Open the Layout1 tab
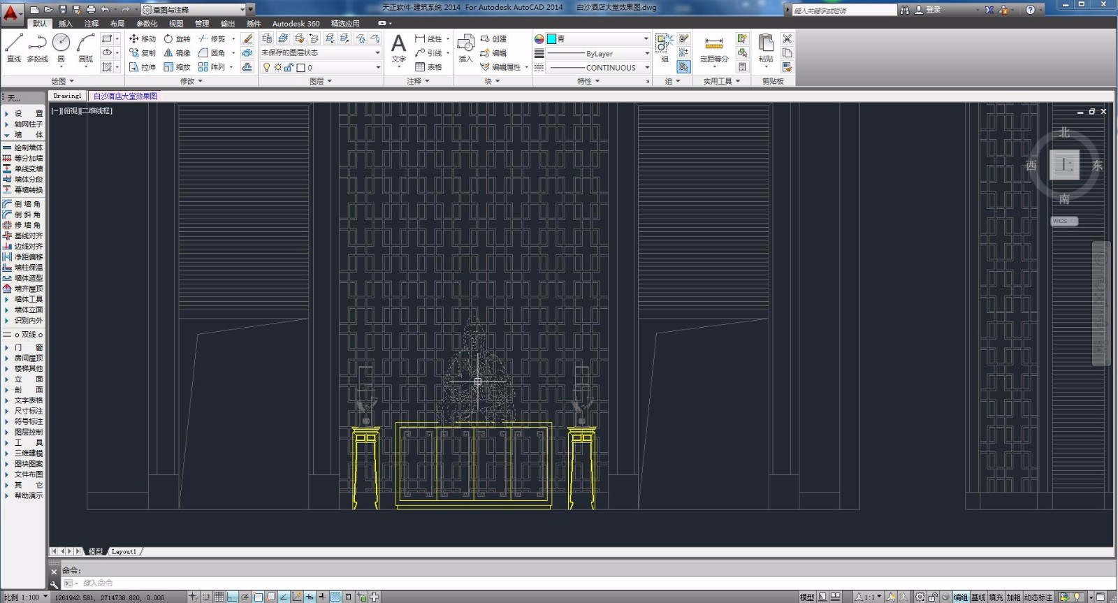The height and width of the screenshot is (603, 1118). click(124, 552)
